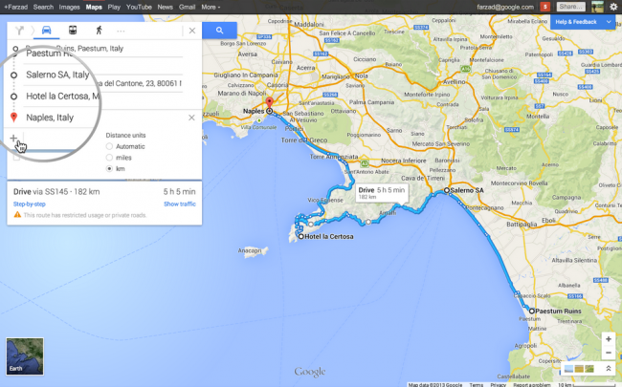Click the Anacapri island label
The image size is (622, 387).
250,250
